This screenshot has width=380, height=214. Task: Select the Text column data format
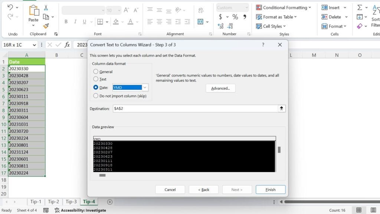coord(96,79)
